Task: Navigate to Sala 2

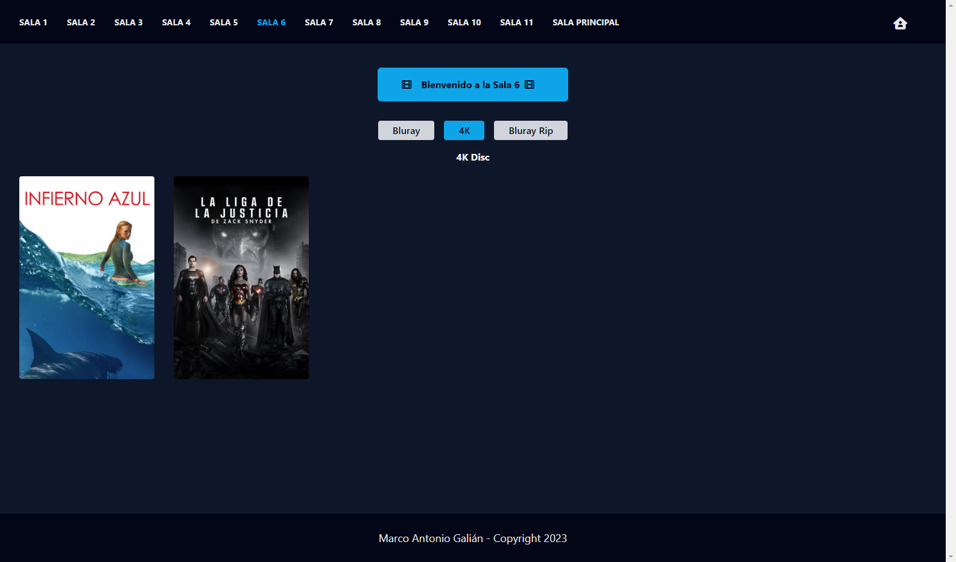Action: pyautogui.click(x=81, y=22)
